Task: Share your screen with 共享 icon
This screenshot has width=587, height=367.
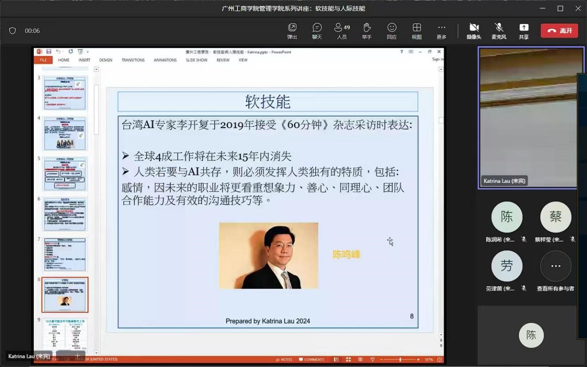Action: point(524,31)
